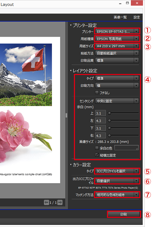Collapse the レイアウト設定 section
The height and width of the screenshot is (227, 155).
[x=71, y=71]
